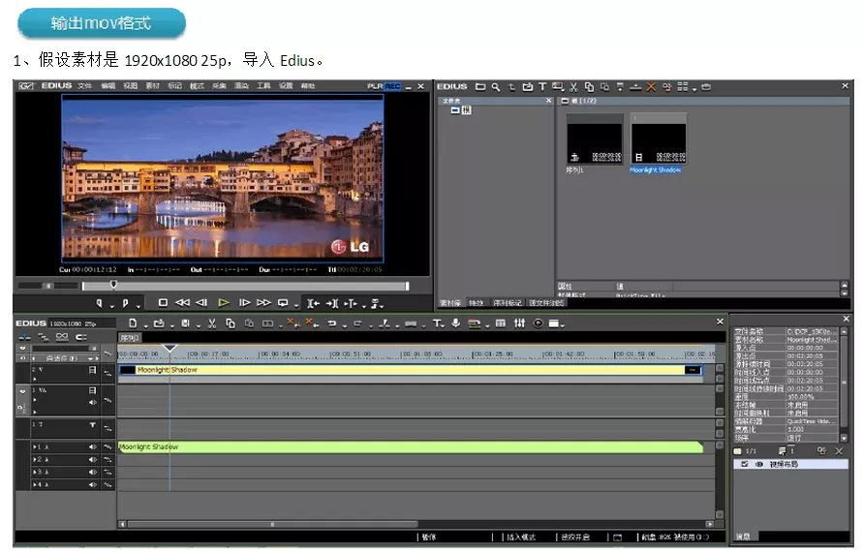Click the folder icon in the bin toolbar
The height and width of the screenshot is (553, 862).
480,87
